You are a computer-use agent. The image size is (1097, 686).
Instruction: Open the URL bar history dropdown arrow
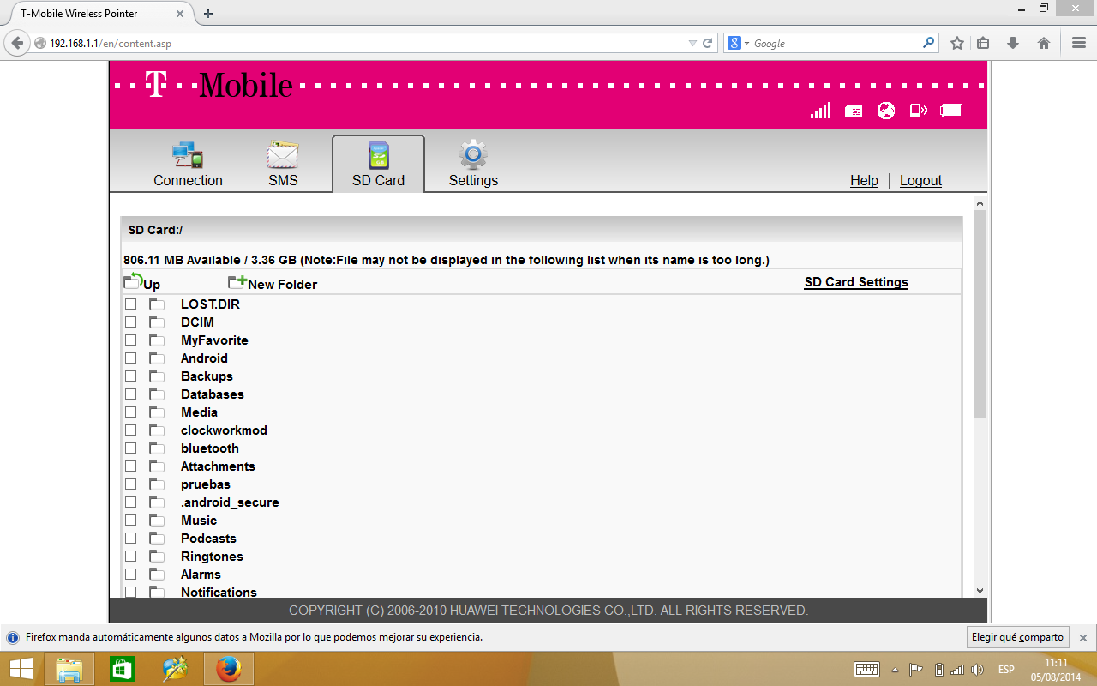click(x=692, y=43)
